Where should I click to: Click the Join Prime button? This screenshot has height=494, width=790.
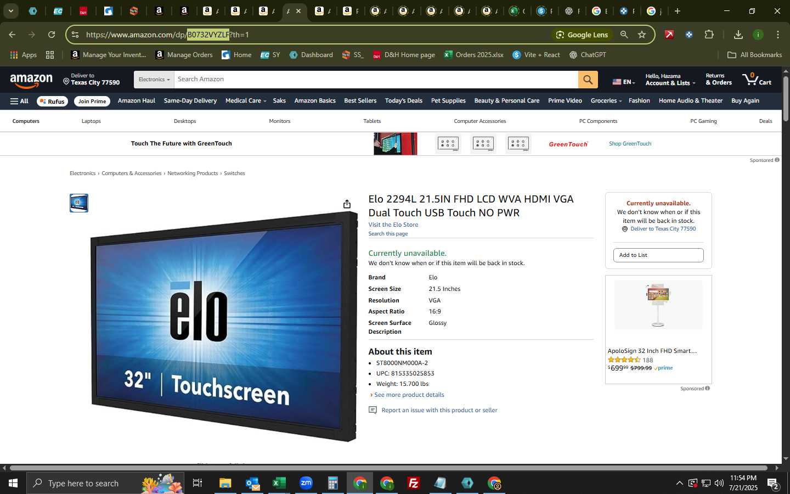(92, 102)
